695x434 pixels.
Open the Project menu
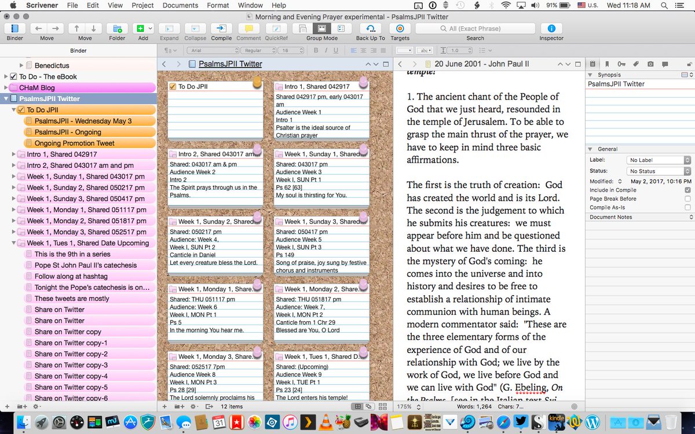pos(142,5)
